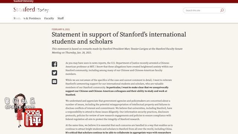Click the paragraph about government agencies' concerns
238x134 pixels.
pyautogui.click(x=119, y=110)
